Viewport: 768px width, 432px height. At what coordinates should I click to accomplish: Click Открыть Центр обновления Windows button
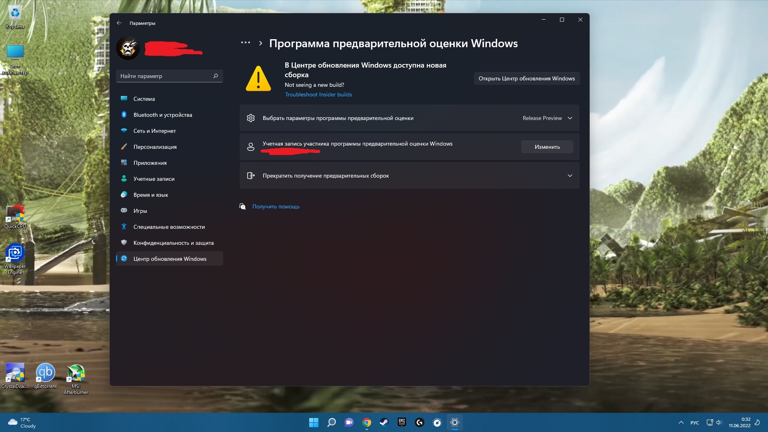[526, 78]
